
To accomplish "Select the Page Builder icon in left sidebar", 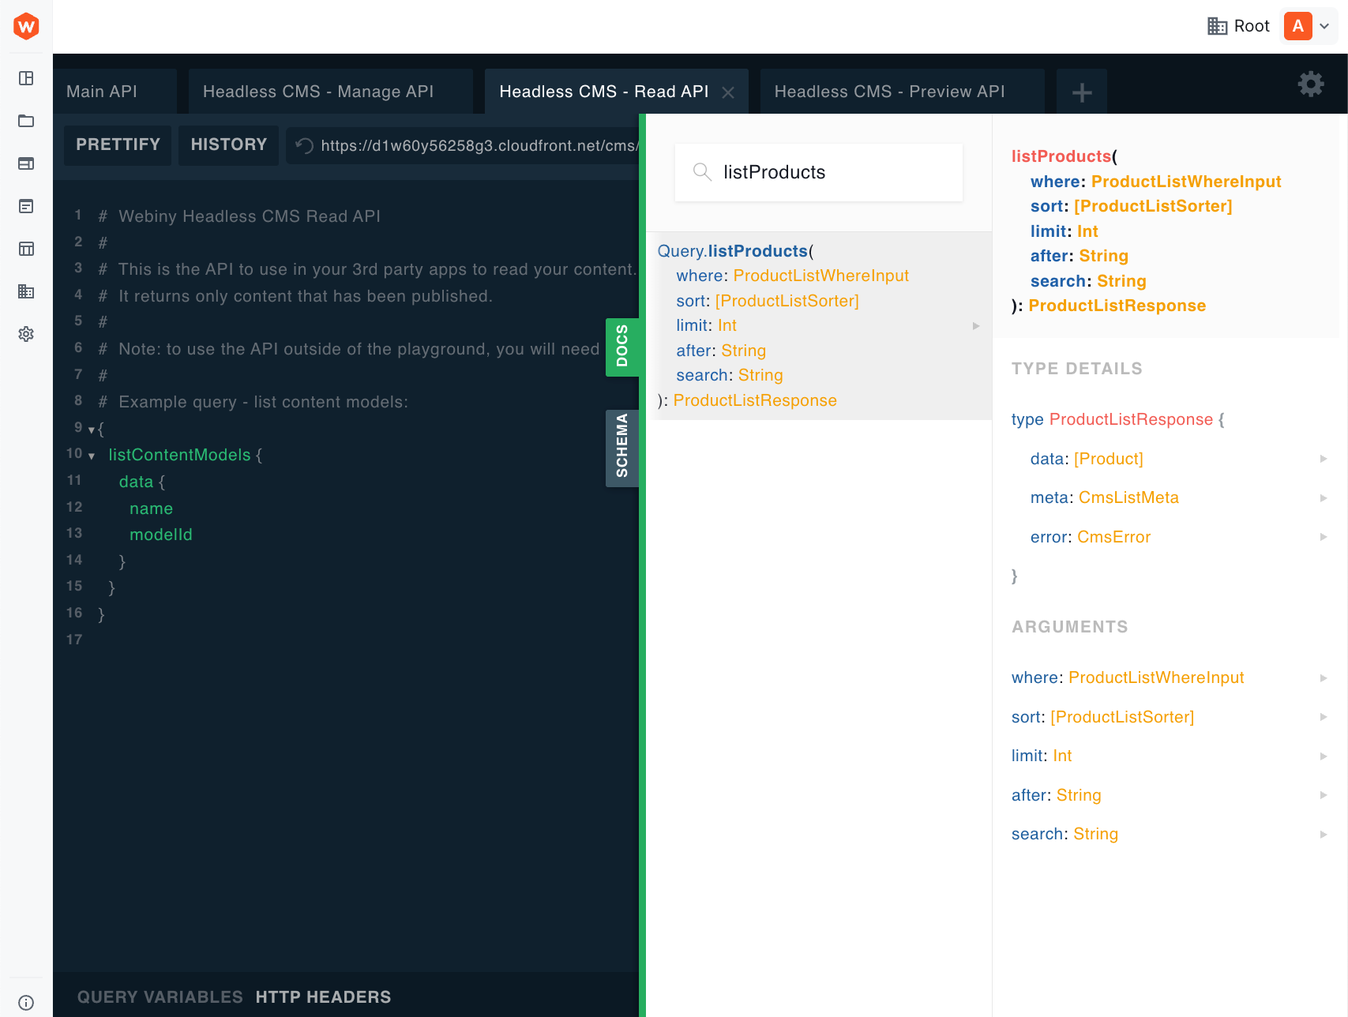I will tap(26, 163).
